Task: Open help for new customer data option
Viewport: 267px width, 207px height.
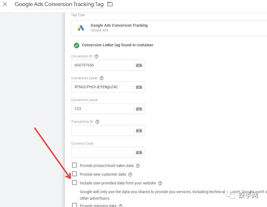Action: [130, 175]
